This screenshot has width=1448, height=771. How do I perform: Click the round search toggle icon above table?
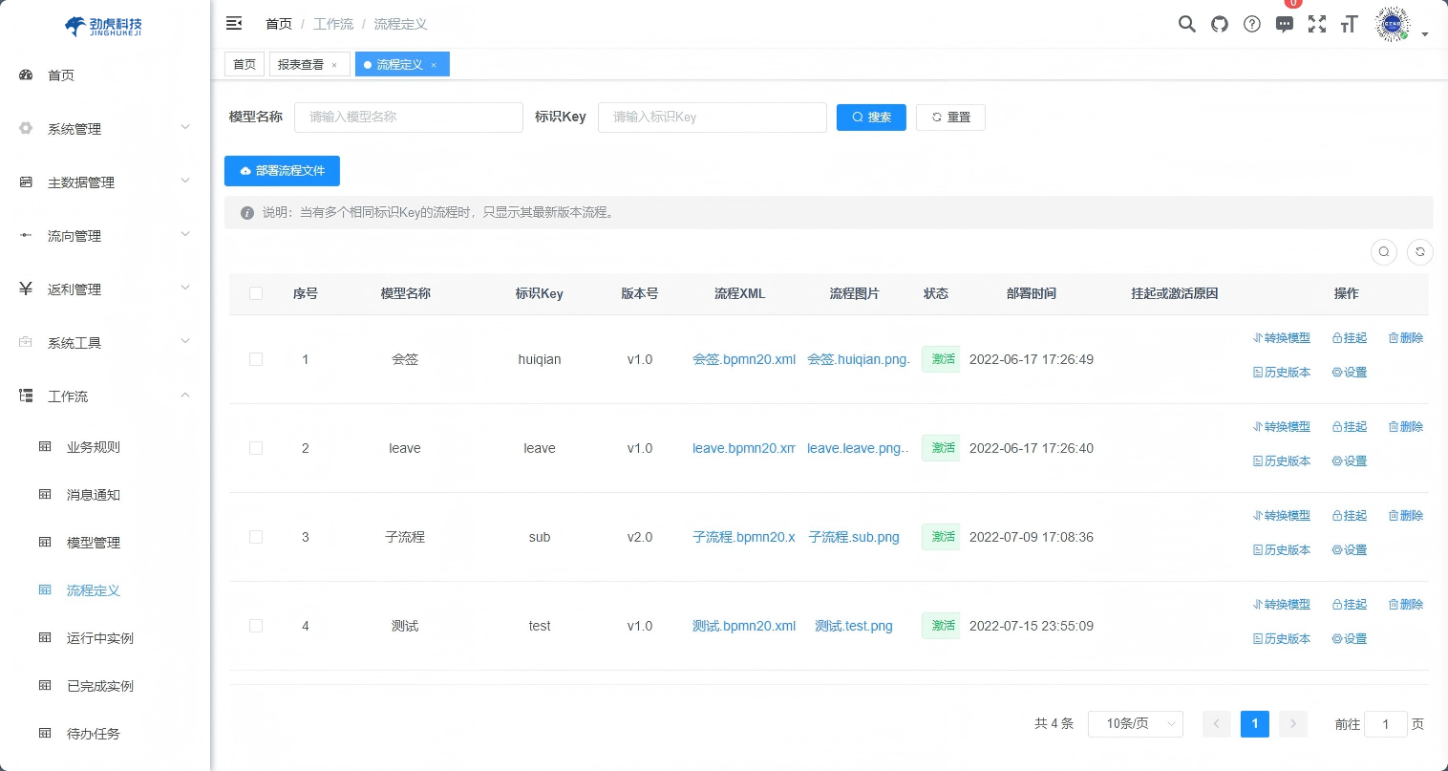1384,251
